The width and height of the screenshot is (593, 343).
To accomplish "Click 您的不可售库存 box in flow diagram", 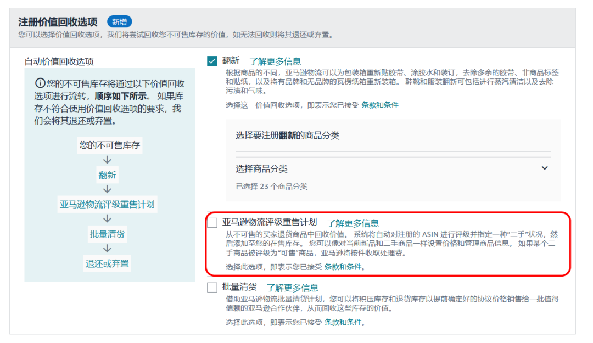I will tap(110, 145).
